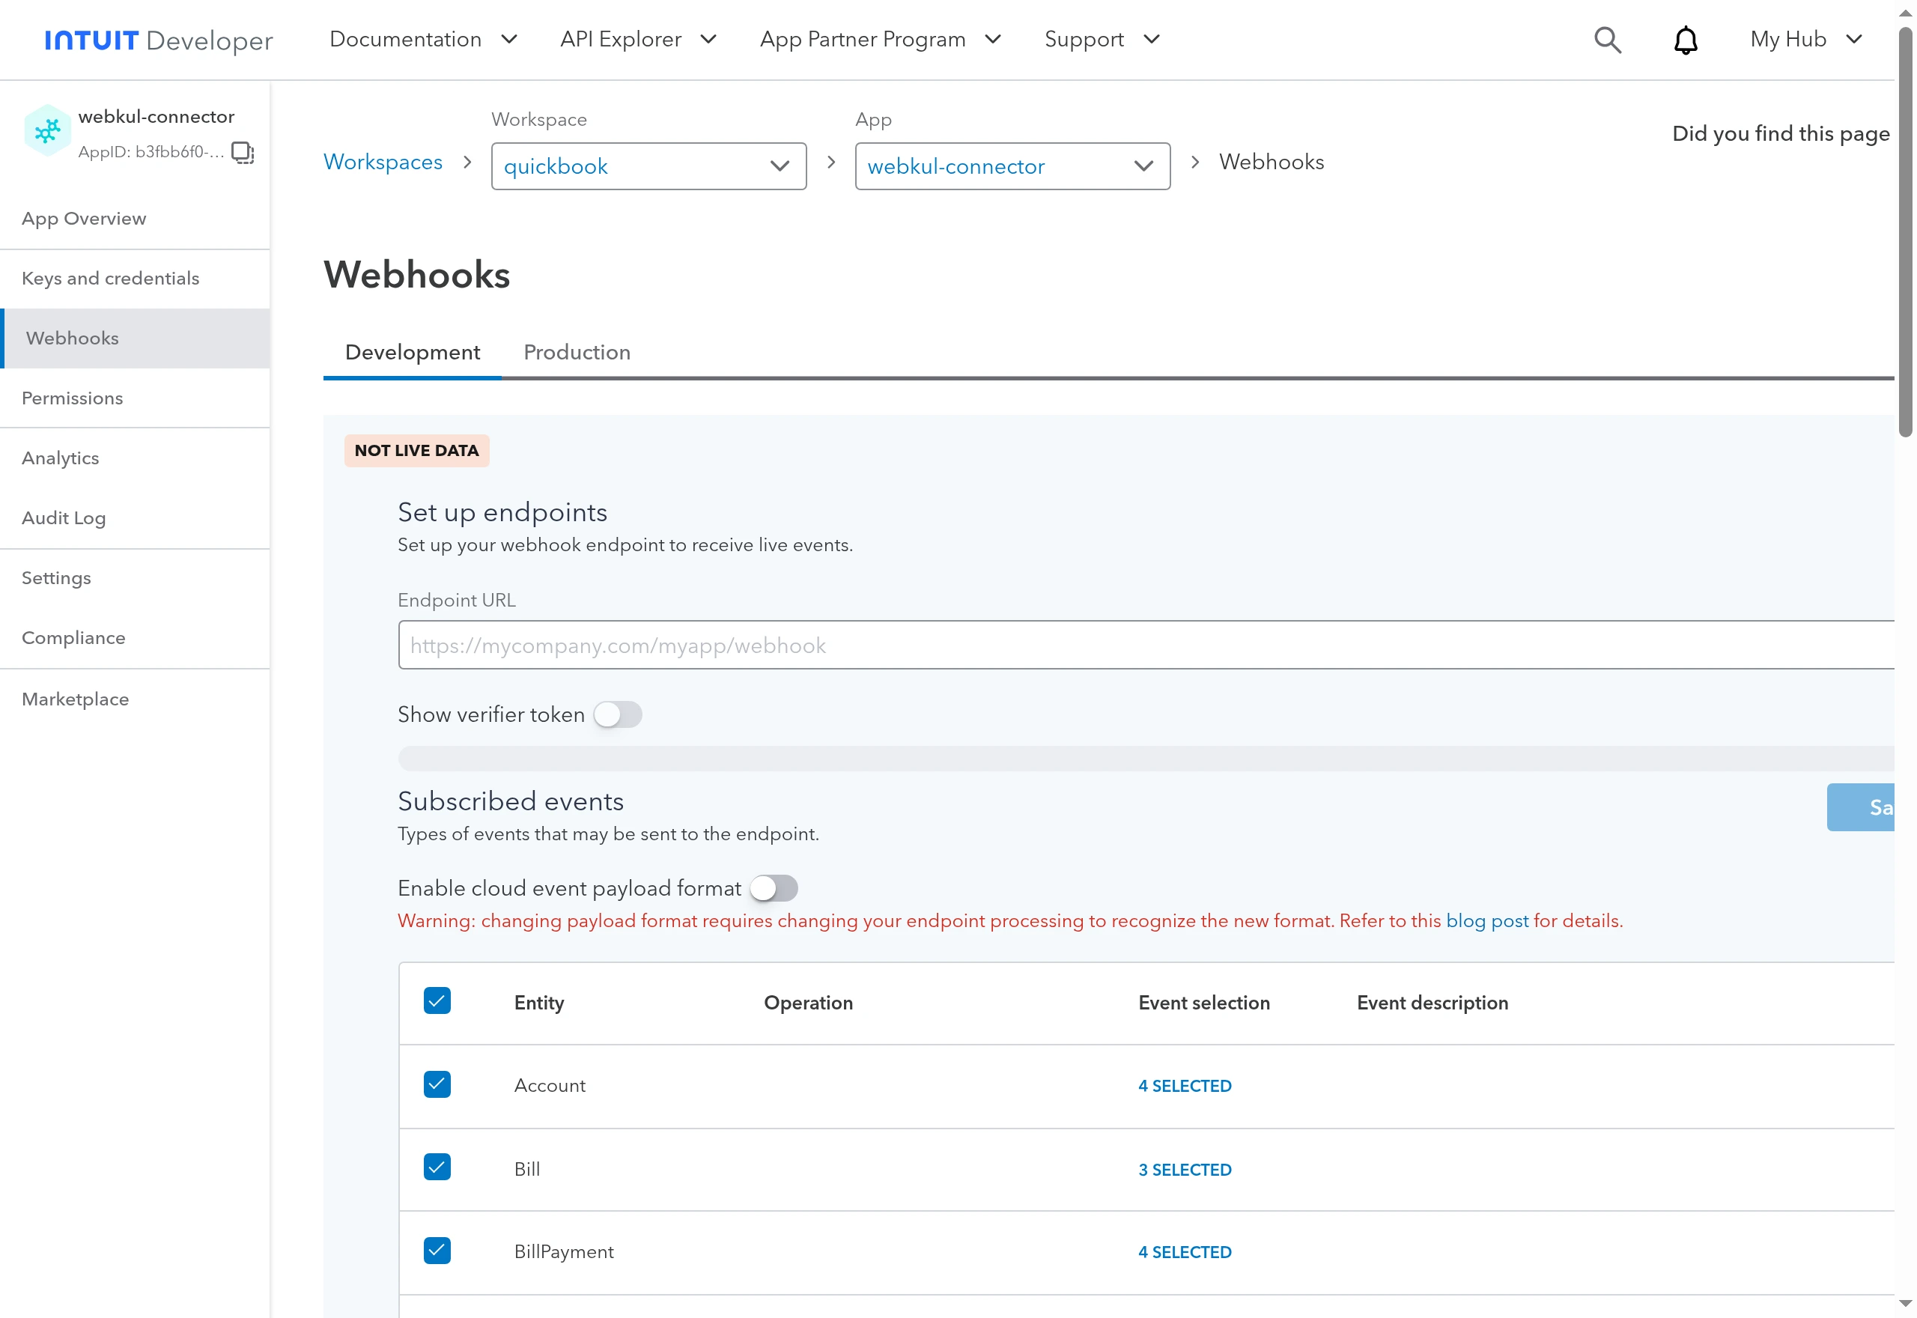
Task: Click the webkul-connector app hexagon logo
Action: click(47, 130)
